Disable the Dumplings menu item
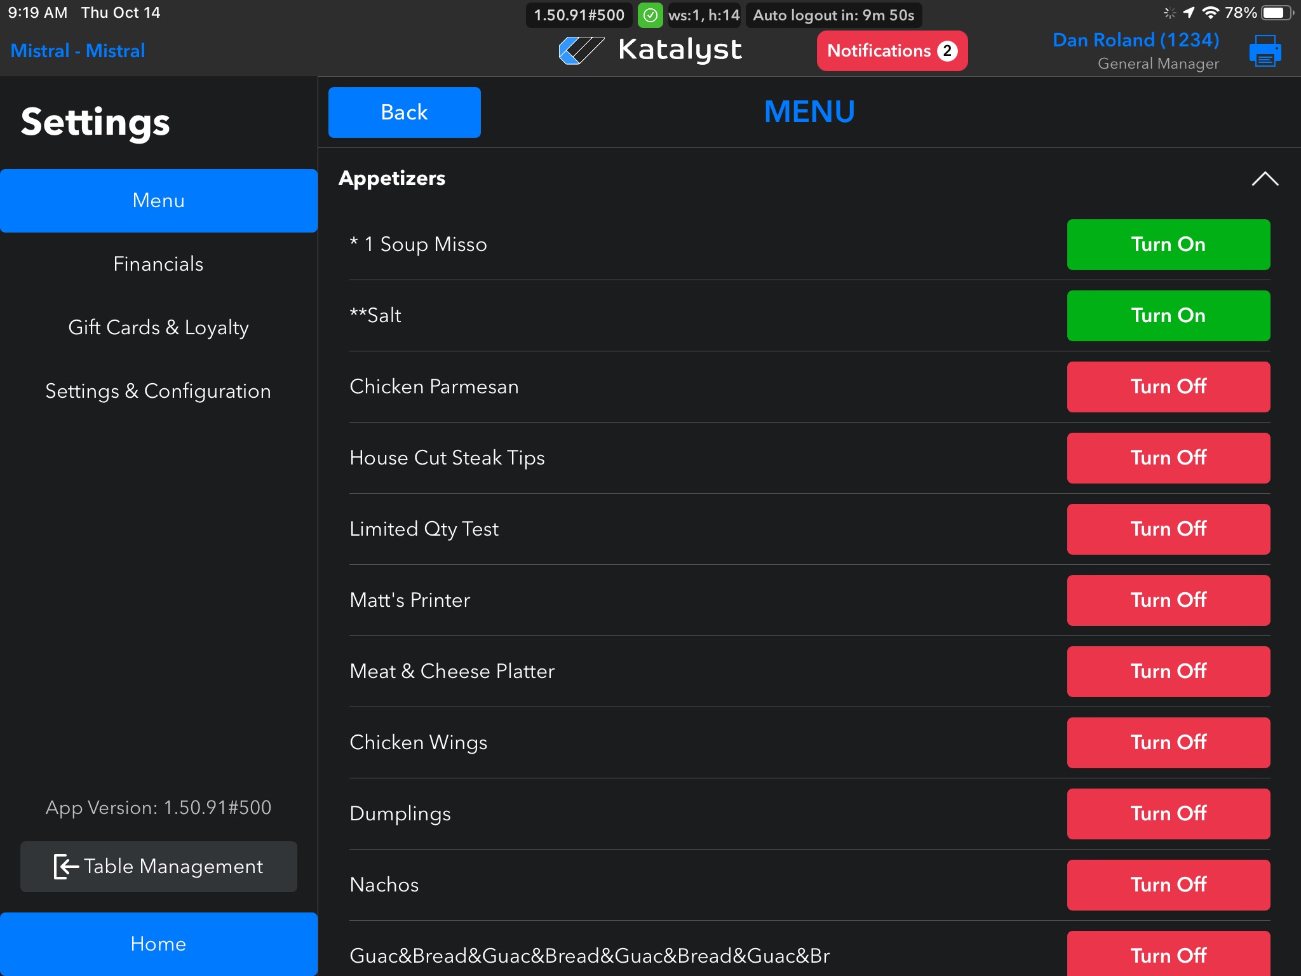This screenshot has width=1301, height=976. [x=1168, y=814]
